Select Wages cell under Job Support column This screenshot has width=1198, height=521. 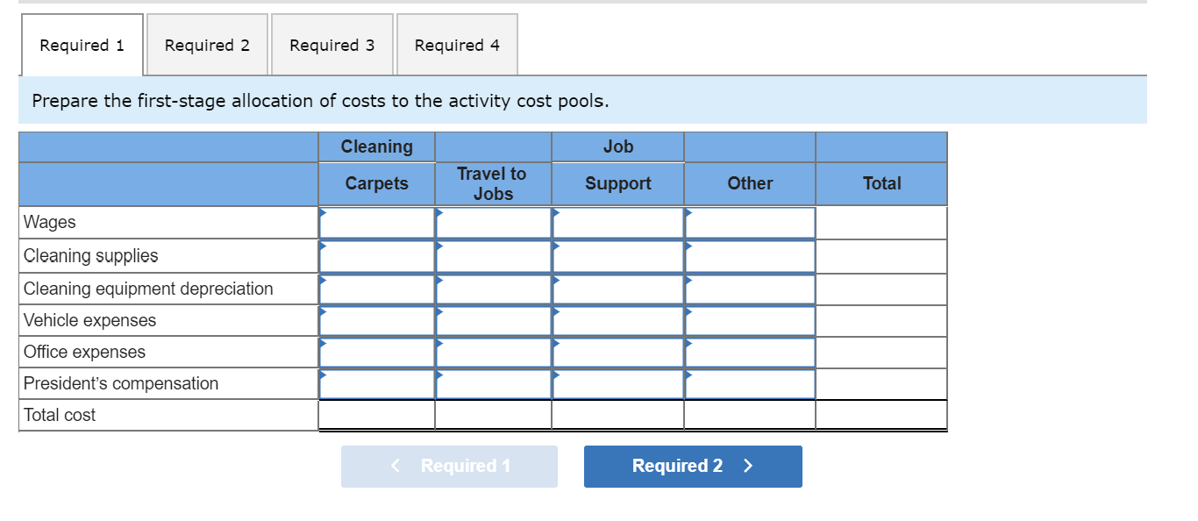pos(618,223)
